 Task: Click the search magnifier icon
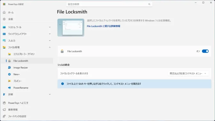pos(149,4)
